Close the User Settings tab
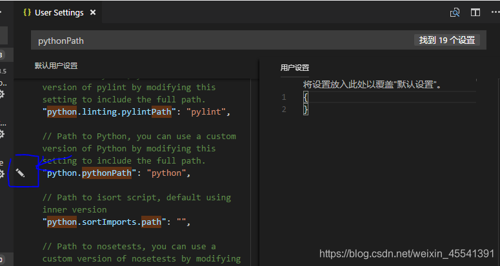Viewport: 500px width, 266px height. pos(93,12)
